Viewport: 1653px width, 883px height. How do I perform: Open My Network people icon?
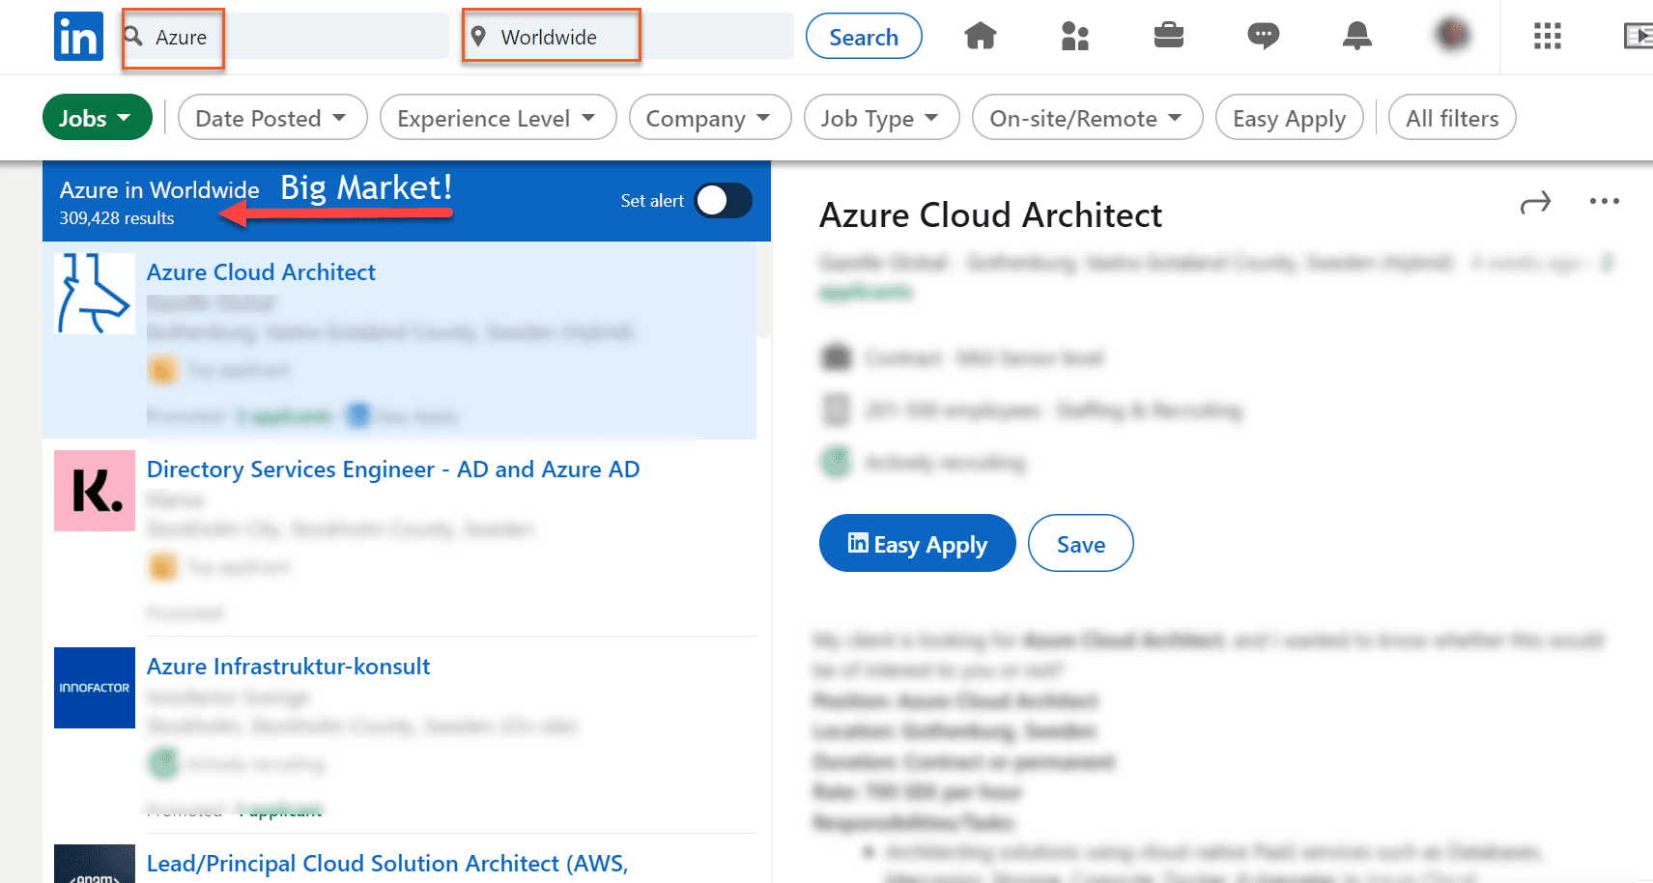[1074, 37]
